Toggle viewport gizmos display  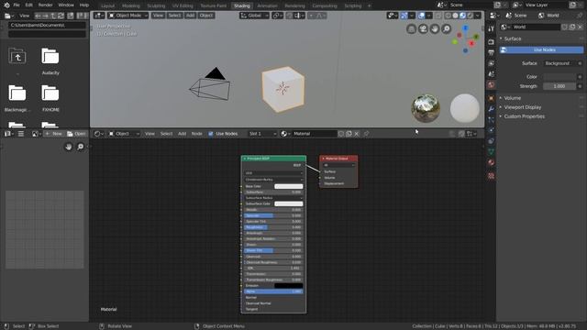[x=404, y=16]
